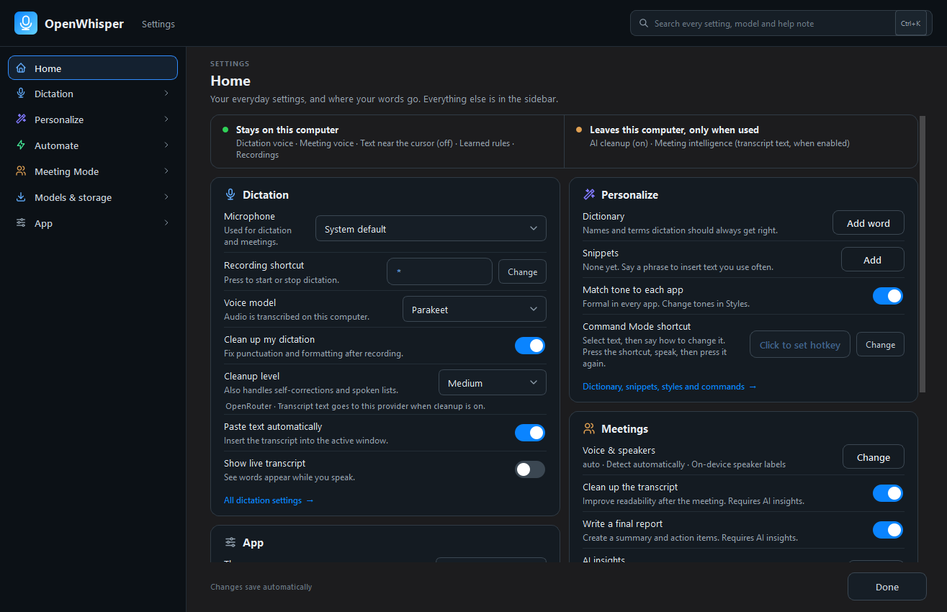Open Models & storage in the sidebar
Image resolution: width=947 pixels, height=612 pixels.
93,197
